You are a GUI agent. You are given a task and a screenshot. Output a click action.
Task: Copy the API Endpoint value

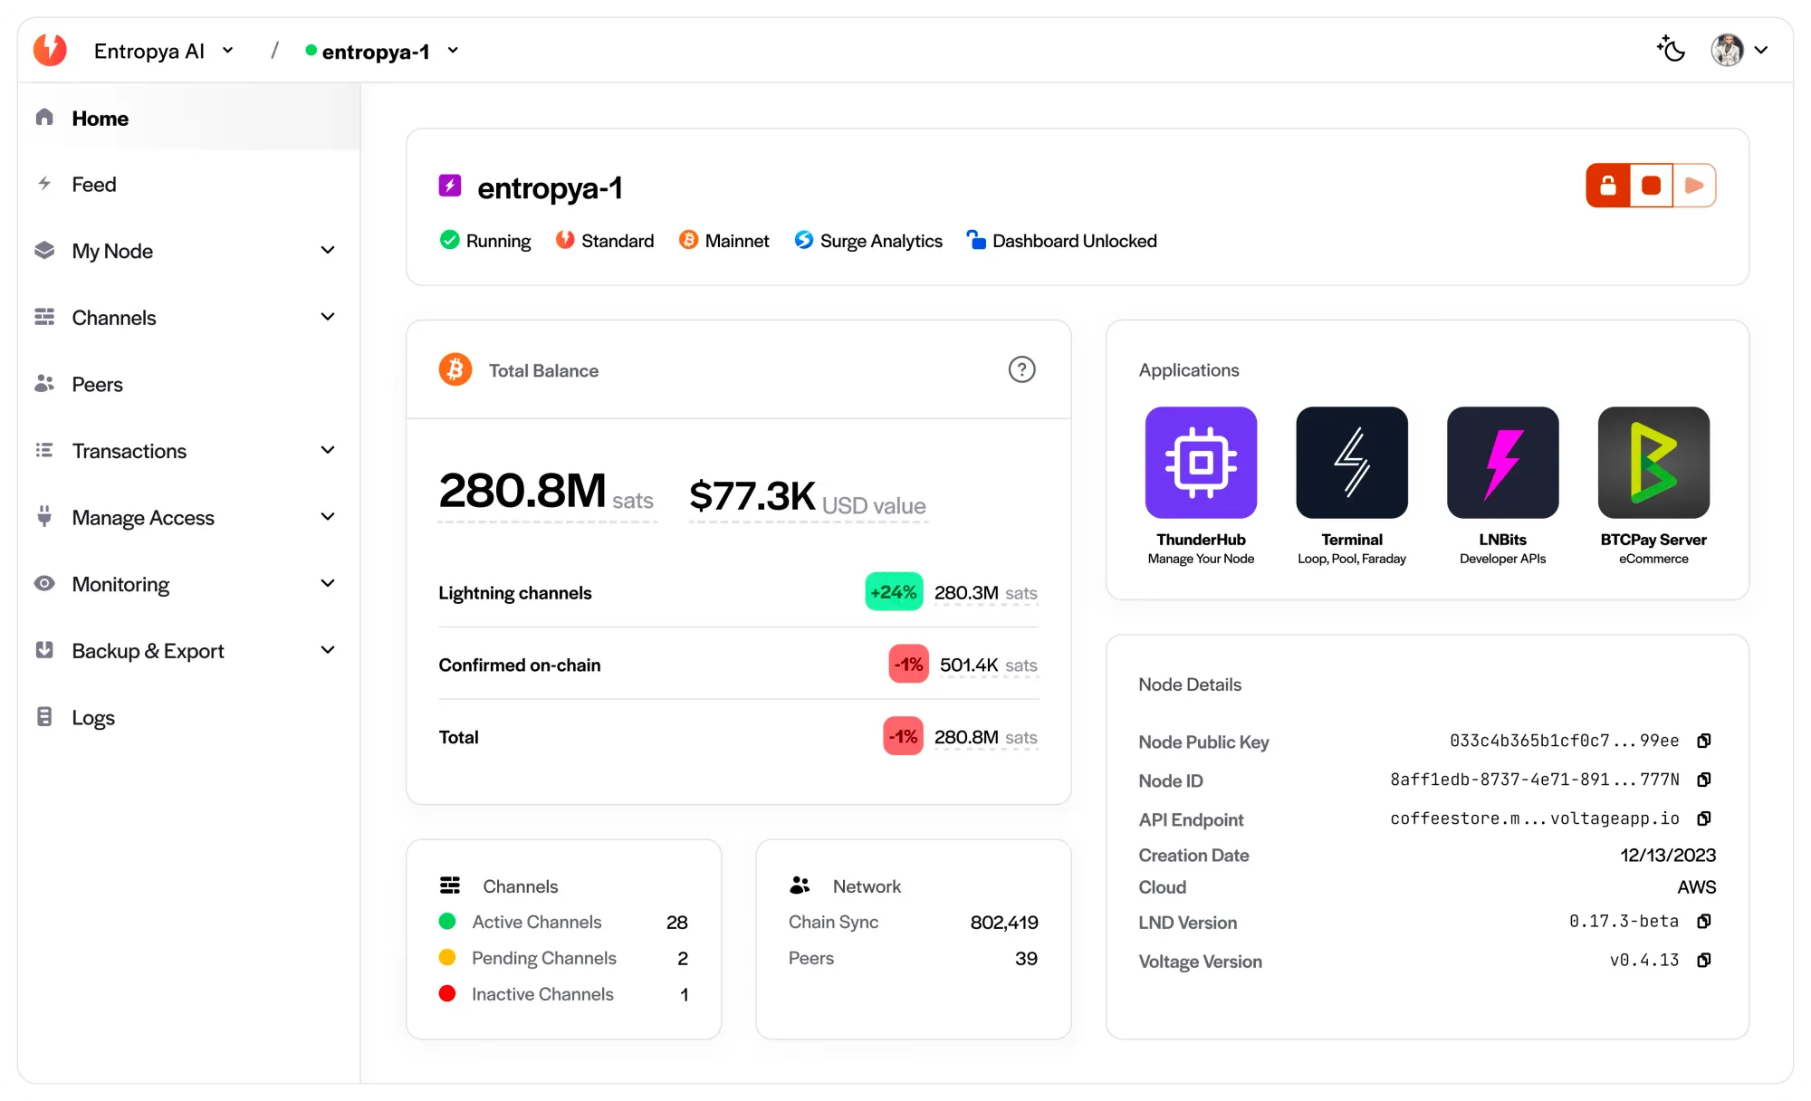click(1703, 819)
